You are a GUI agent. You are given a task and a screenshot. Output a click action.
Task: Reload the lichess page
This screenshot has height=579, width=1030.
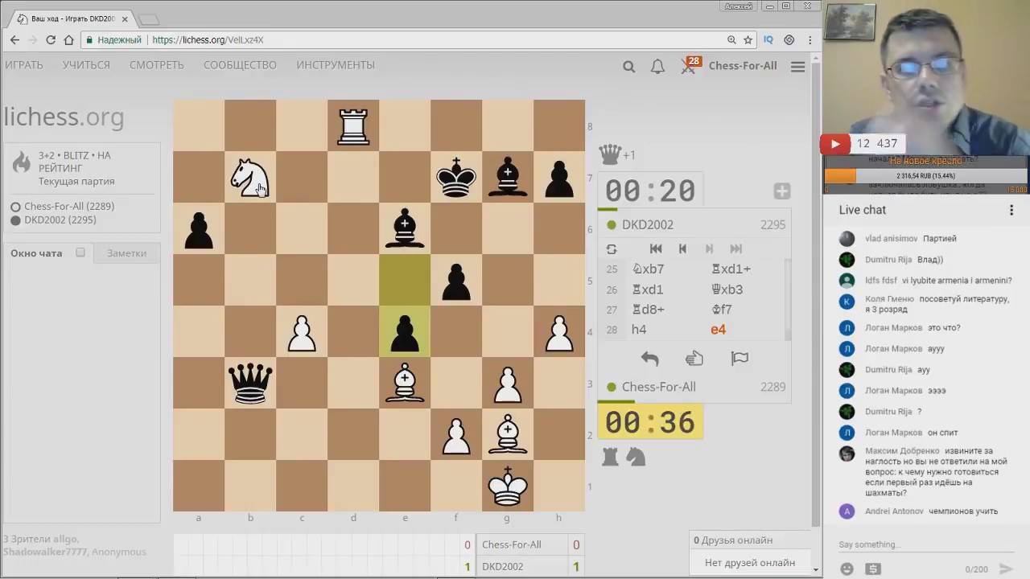tap(51, 39)
